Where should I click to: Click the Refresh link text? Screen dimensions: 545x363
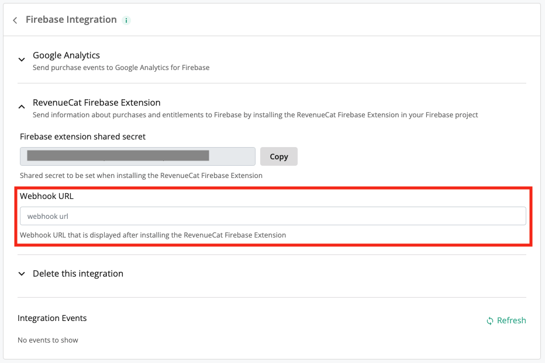pyautogui.click(x=511, y=320)
